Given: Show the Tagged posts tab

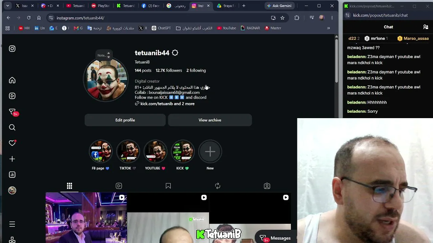Looking at the screenshot, I should (x=267, y=186).
